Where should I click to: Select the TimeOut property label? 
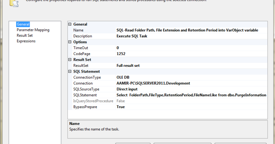tap(81, 48)
